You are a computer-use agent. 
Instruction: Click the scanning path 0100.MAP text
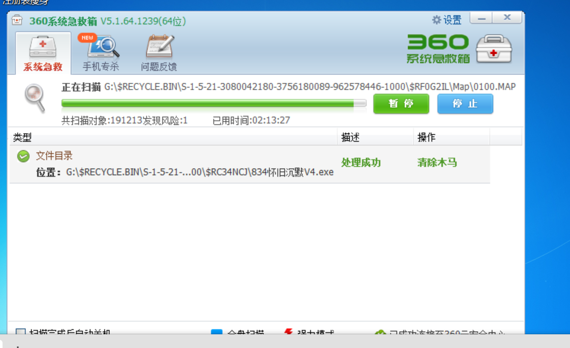tap(310, 87)
